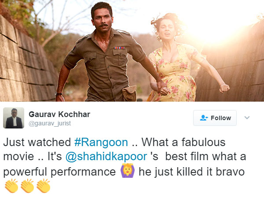Click the last clapping hands emoji

(43, 186)
